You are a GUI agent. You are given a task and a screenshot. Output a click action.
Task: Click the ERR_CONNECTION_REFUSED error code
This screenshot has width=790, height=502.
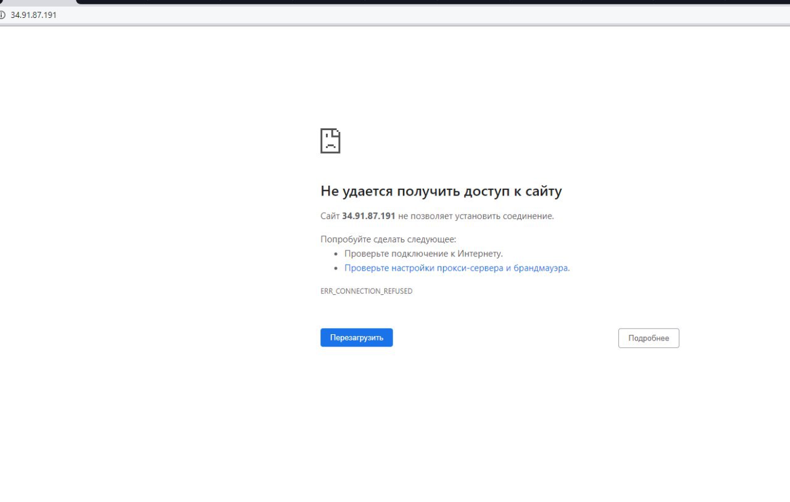coord(367,291)
